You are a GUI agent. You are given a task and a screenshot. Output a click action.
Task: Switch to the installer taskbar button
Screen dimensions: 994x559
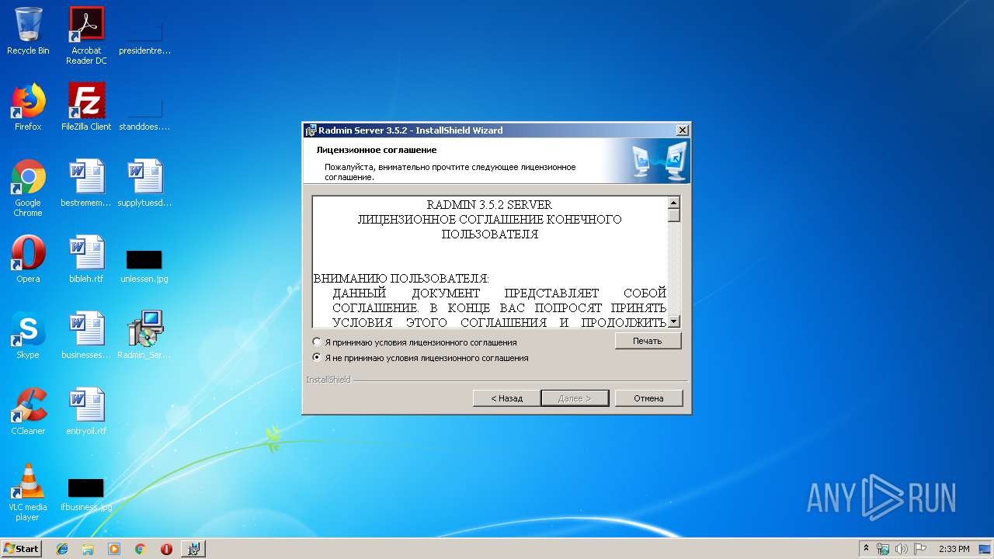coord(193,549)
